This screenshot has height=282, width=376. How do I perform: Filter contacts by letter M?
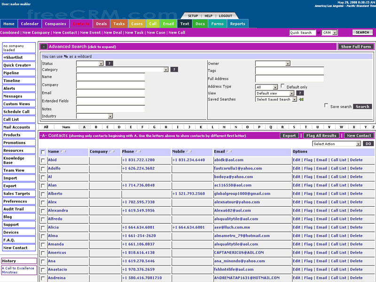[x=224, y=127]
